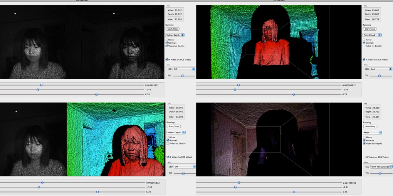393x196 pixels.
Task: Click the View FPS value 53.003
Action: [x=179, y=117]
